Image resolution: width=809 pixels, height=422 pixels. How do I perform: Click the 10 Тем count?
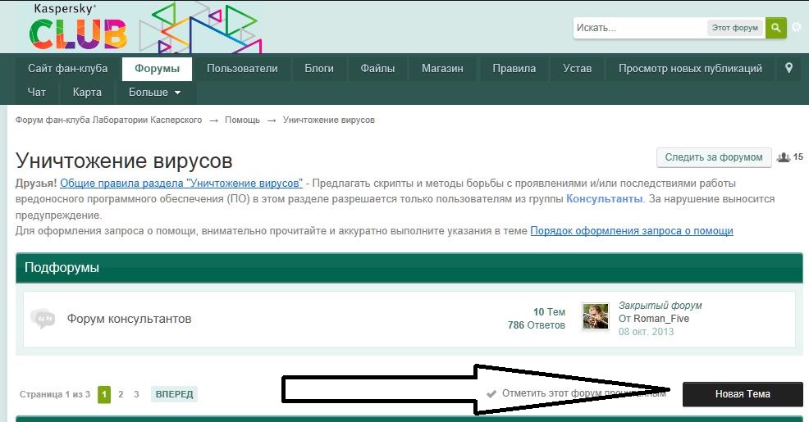(549, 312)
